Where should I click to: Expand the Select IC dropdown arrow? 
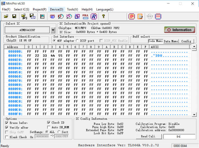coord(53,30)
